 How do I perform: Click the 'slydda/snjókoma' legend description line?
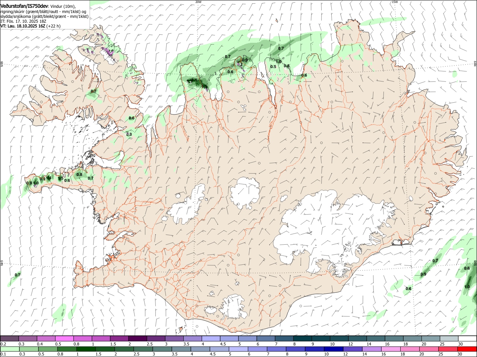coord(44,16)
